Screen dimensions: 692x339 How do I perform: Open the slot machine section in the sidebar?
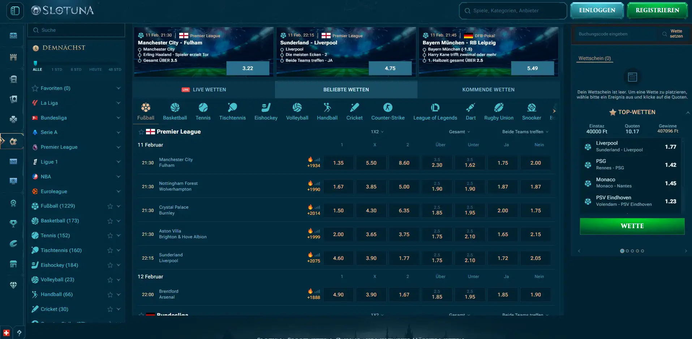click(x=13, y=78)
